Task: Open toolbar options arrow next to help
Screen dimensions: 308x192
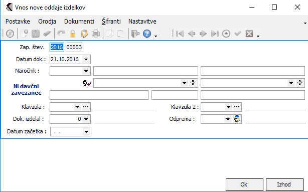Action: pyautogui.click(x=156, y=36)
